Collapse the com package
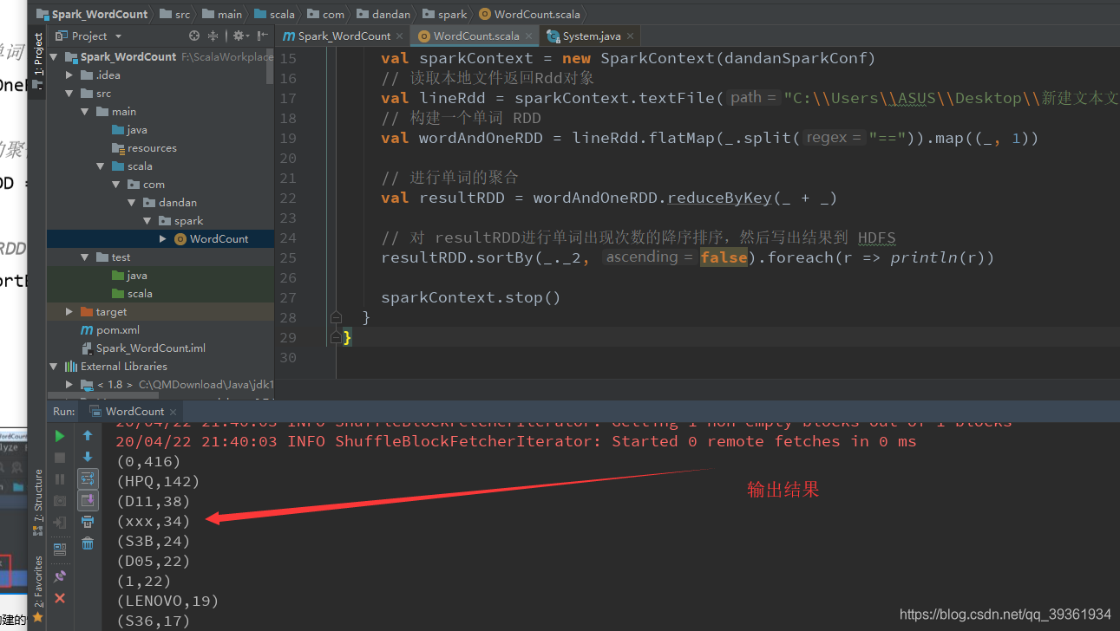The width and height of the screenshot is (1120, 631). [x=116, y=185]
